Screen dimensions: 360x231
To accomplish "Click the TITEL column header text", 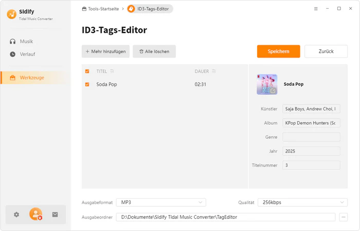I will (x=102, y=71).
